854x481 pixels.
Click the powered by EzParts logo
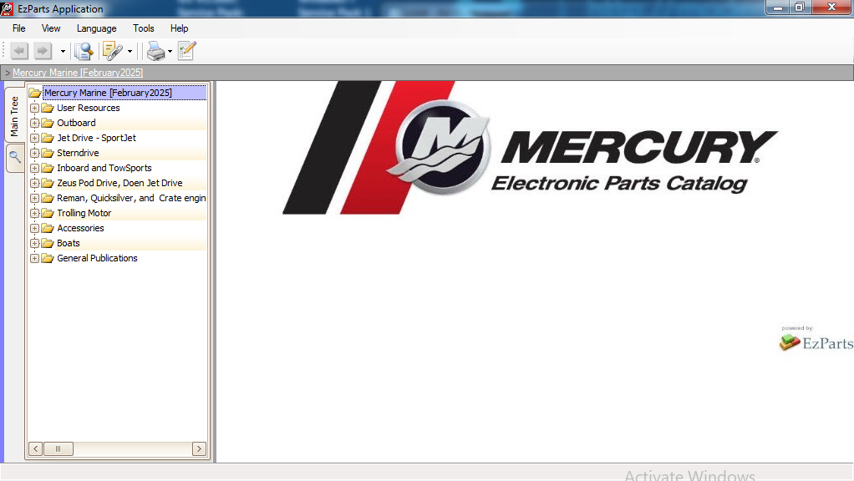[816, 338]
